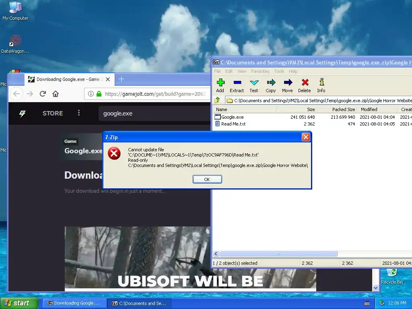
Task: Open Game Jolt three-dot more menu
Action: [79, 113]
